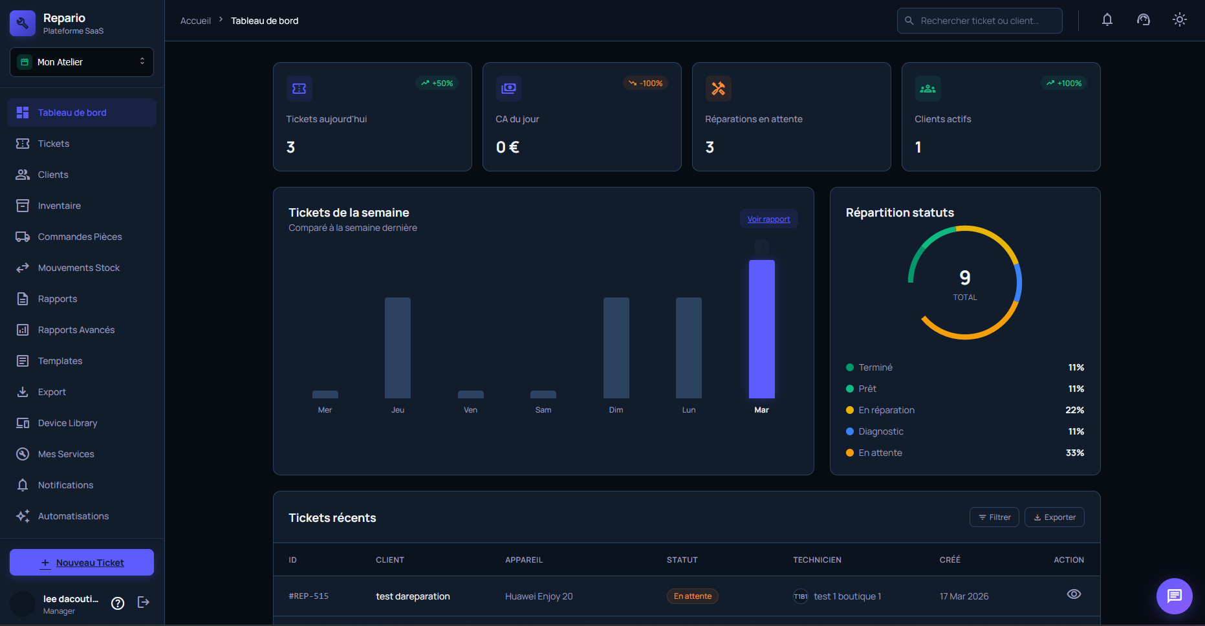Open the support headset icon

pyautogui.click(x=1143, y=20)
